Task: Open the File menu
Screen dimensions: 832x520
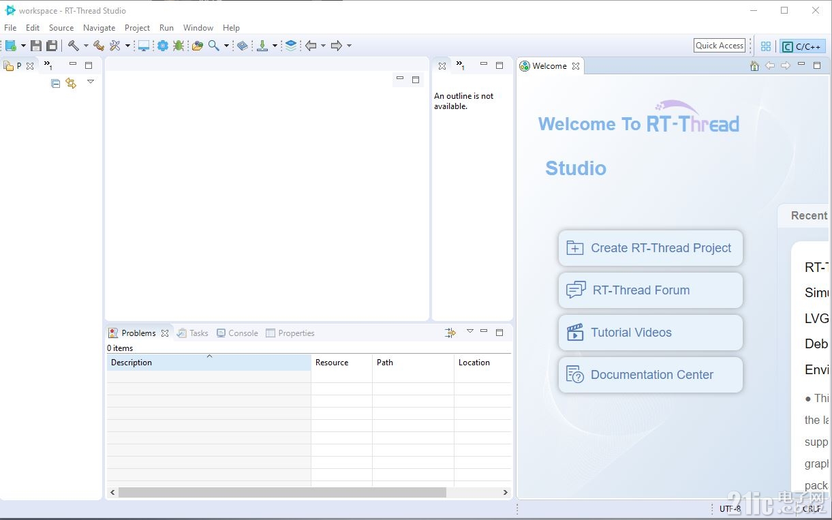Action: pos(10,28)
